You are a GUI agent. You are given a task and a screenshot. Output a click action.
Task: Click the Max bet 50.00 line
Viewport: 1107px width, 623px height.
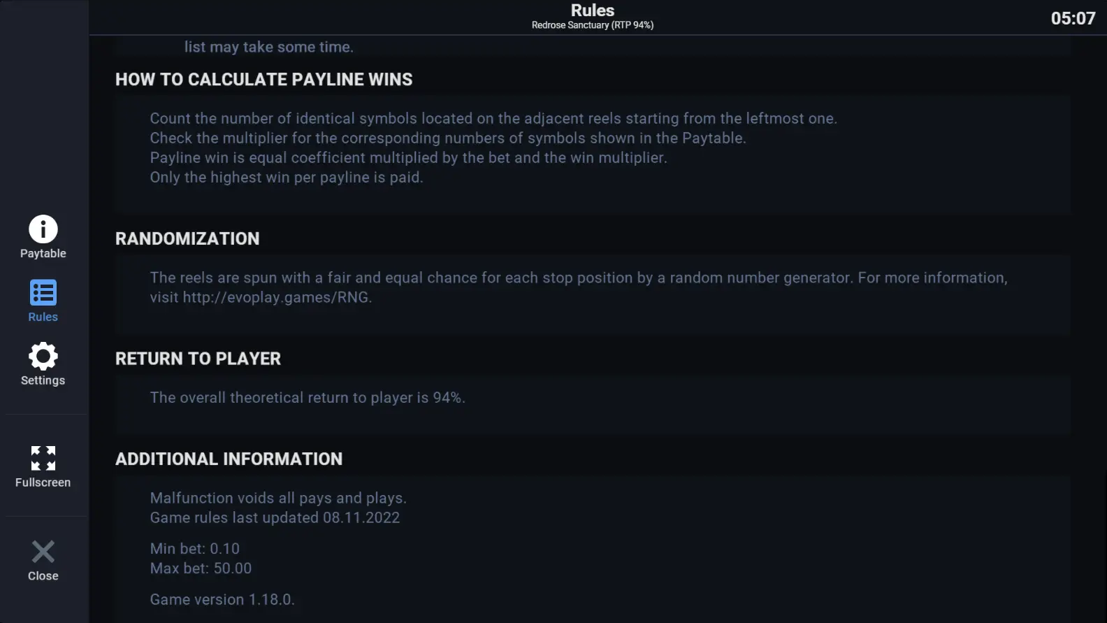pyautogui.click(x=201, y=568)
